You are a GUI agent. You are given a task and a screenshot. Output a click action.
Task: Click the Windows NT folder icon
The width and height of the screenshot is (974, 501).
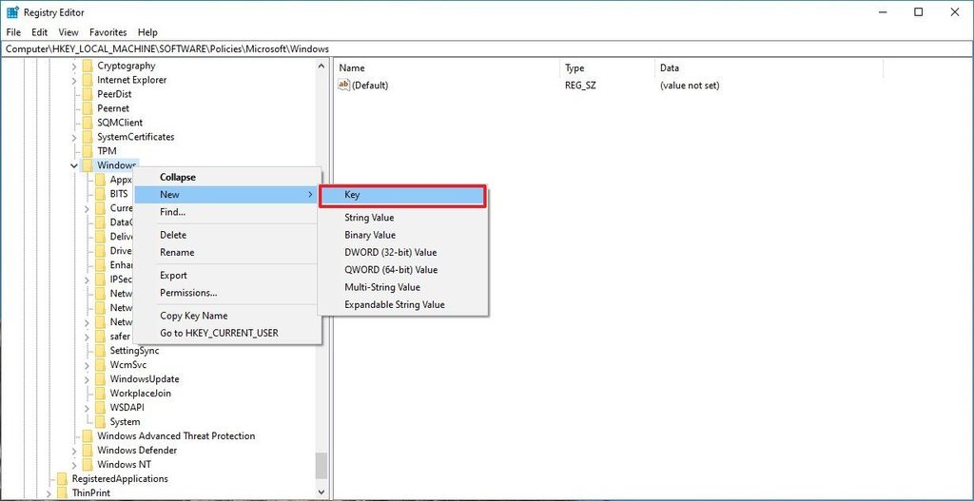coord(87,465)
